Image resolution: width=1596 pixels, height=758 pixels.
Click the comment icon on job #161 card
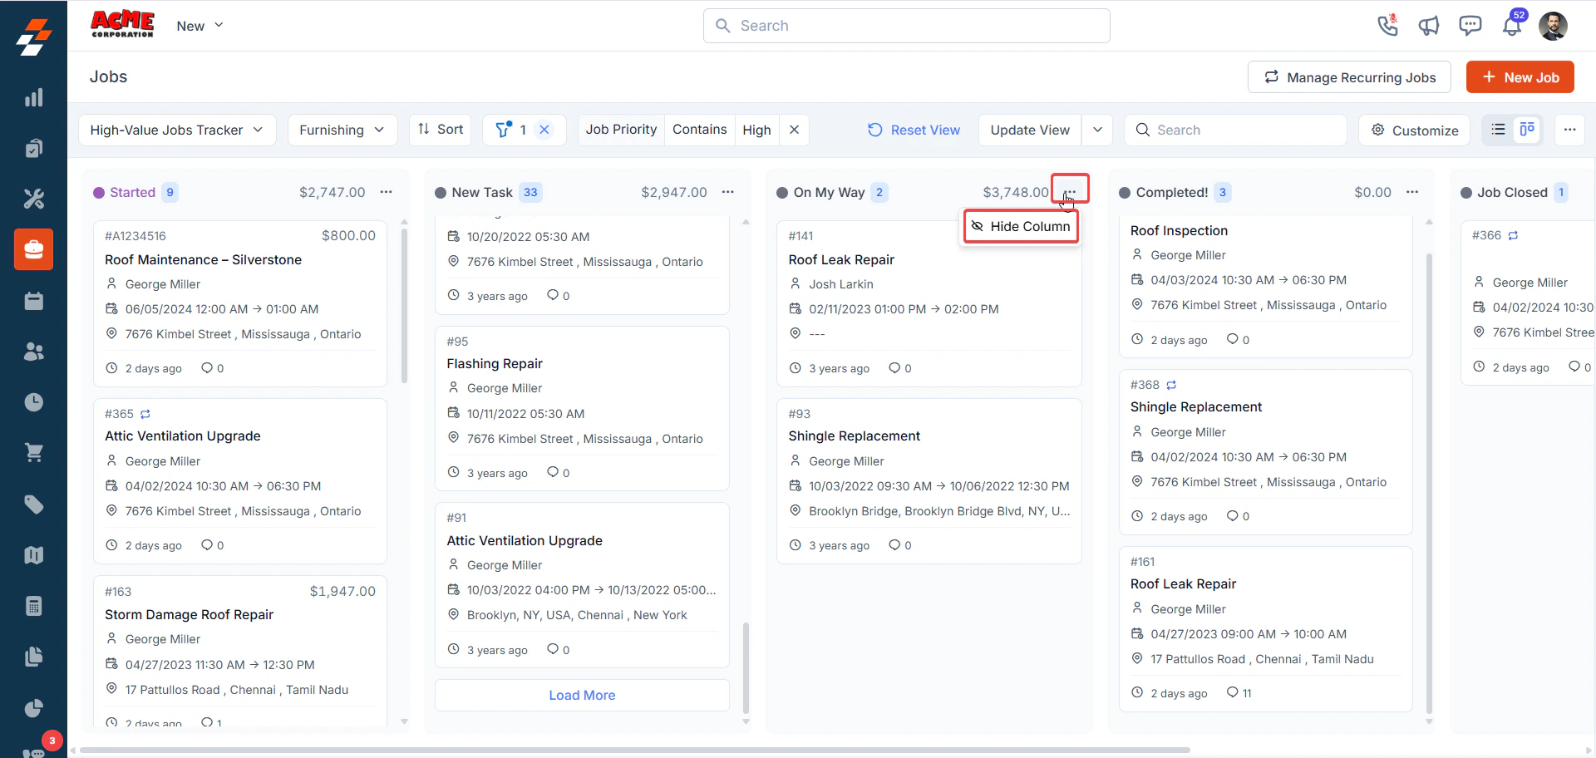click(1233, 692)
